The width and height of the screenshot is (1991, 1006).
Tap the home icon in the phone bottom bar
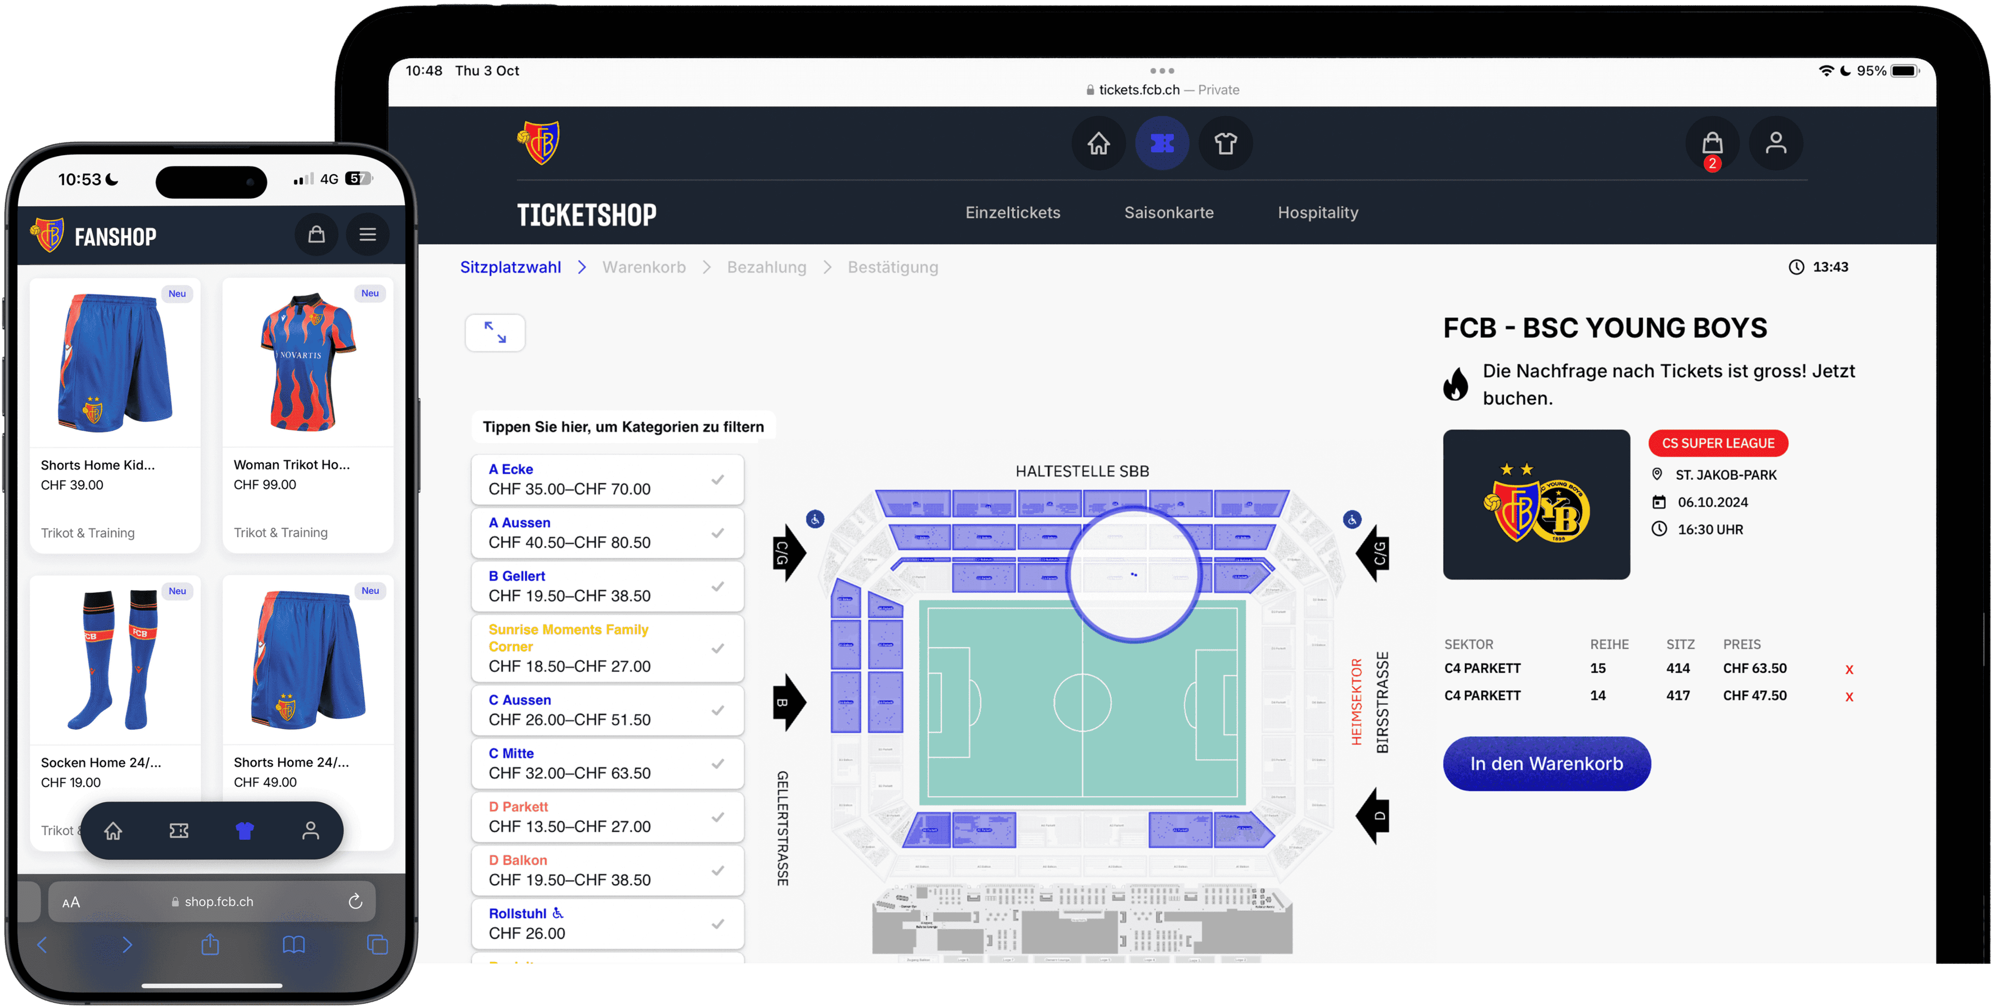click(x=113, y=831)
